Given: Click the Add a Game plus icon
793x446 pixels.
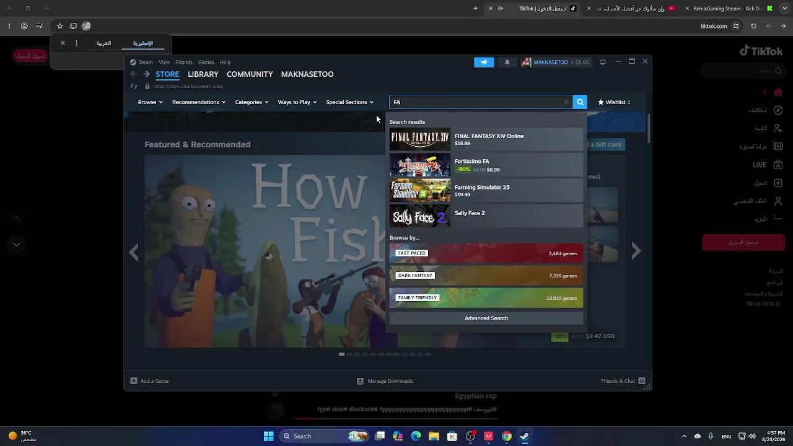Looking at the screenshot, I should coord(134,381).
